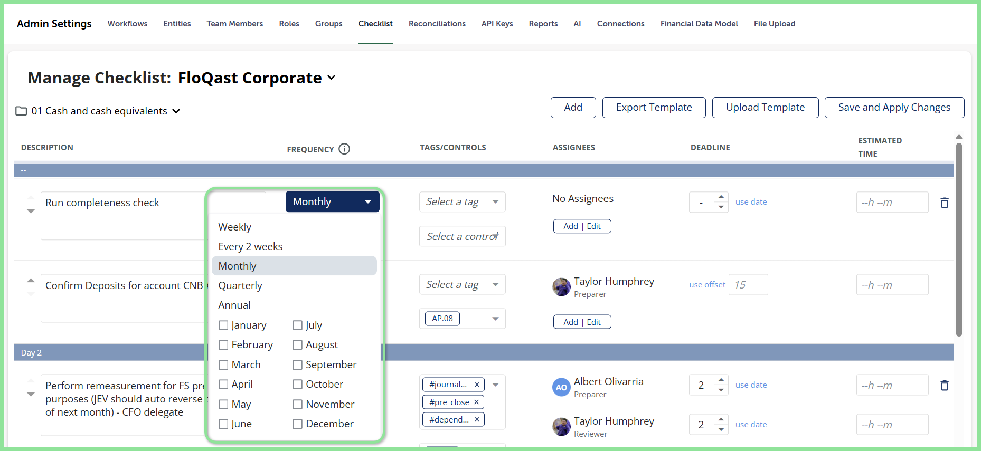Check the July checkbox
981x451 pixels.
coord(298,325)
